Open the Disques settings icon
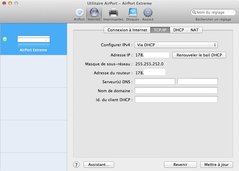 133,14
